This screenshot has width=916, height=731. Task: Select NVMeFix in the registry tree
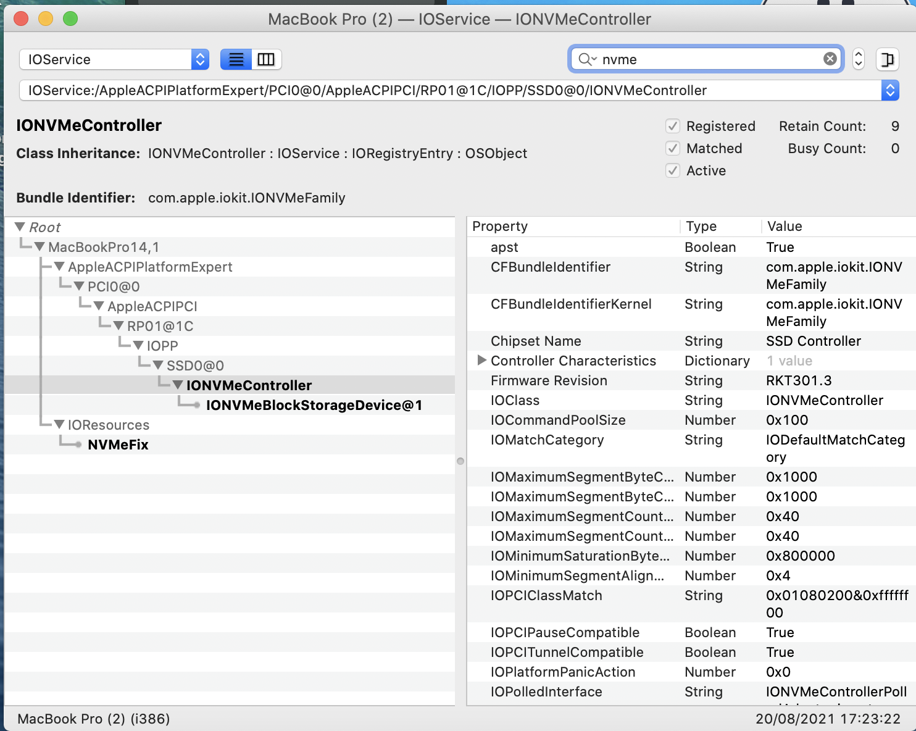coord(118,445)
